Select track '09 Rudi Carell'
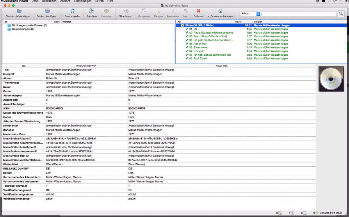 click(x=200, y=59)
